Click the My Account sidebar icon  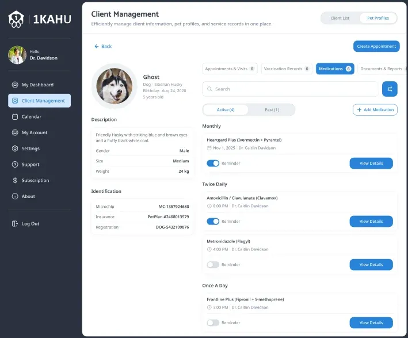(x=15, y=132)
